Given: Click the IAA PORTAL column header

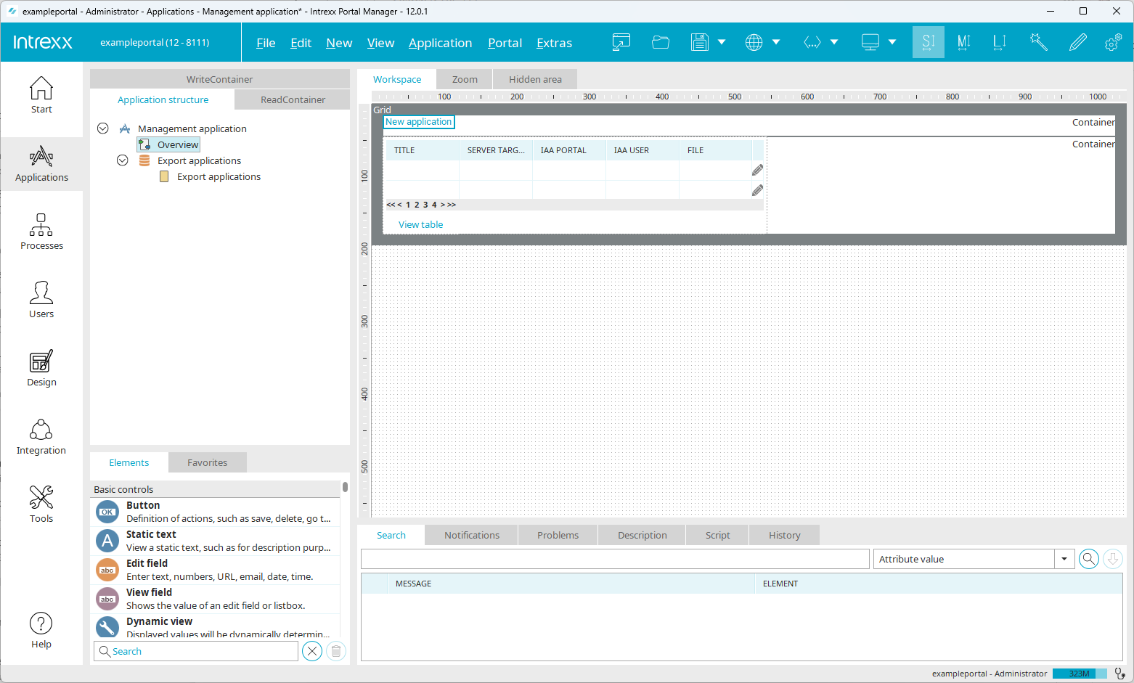Looking at the screenshot, I should click(x=569, y=150).
